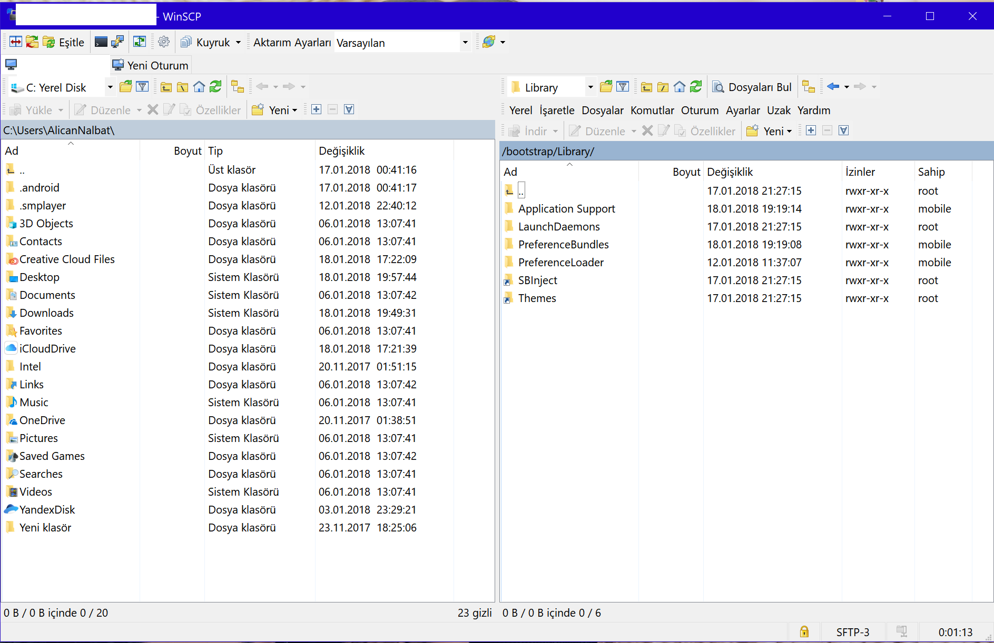The height and width of the screenshot is (643, 994).
Task: Sort local files by Tip column
Action: coord(260,151)
